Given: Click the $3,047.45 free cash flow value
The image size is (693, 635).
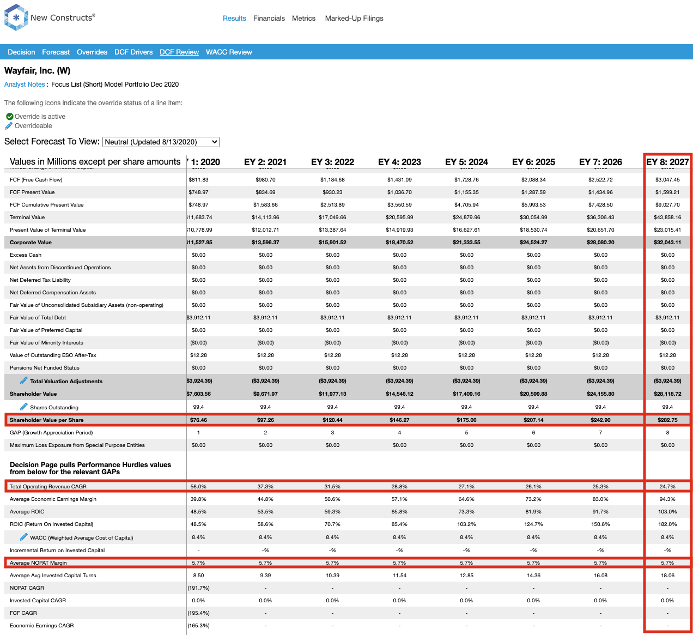Looking at the screenshot, I should (667, 180).
